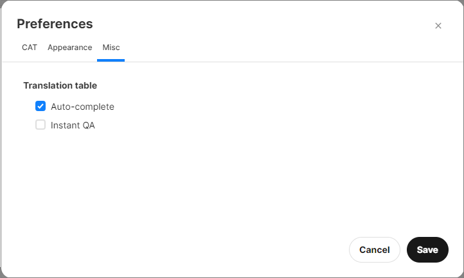Click the Translation table section heading

[x=60, y=85]
